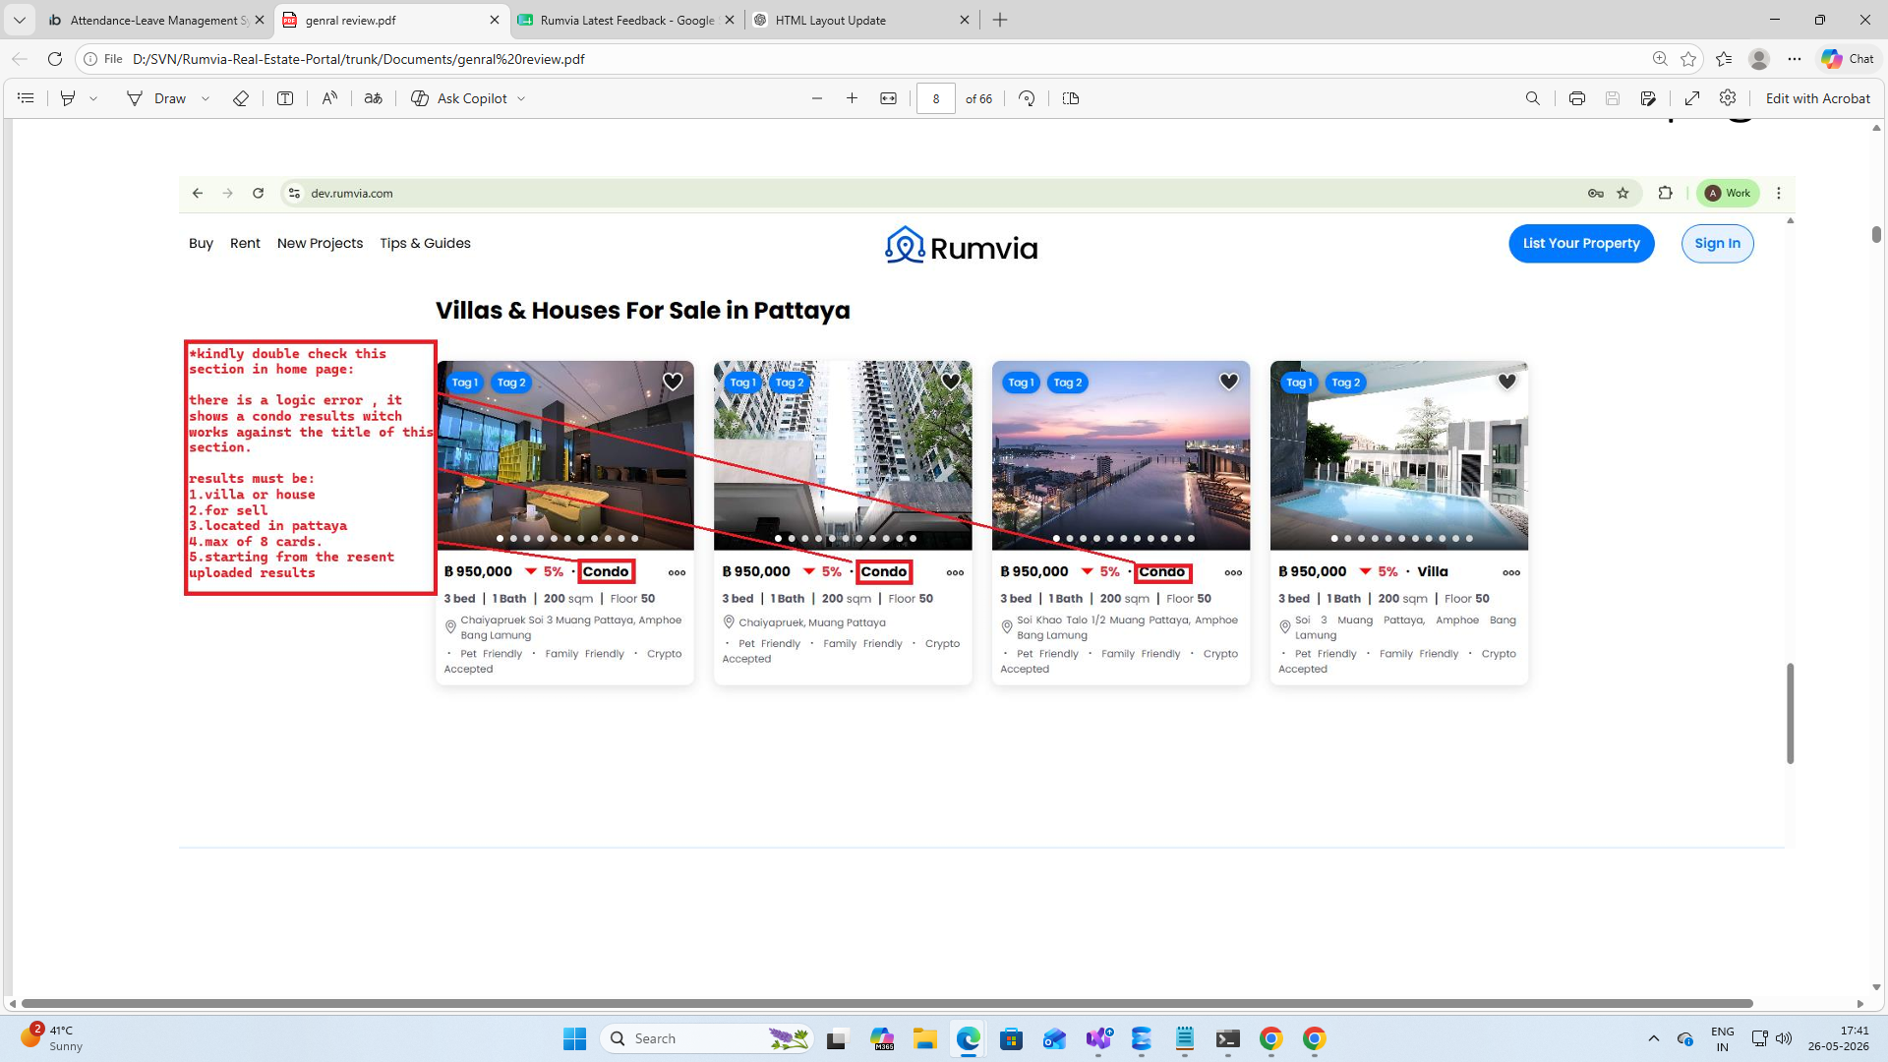Open Copilot Chat sidebar

[1848, 59]
